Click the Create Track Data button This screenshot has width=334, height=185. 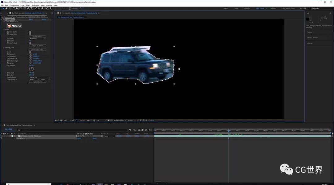37,50
